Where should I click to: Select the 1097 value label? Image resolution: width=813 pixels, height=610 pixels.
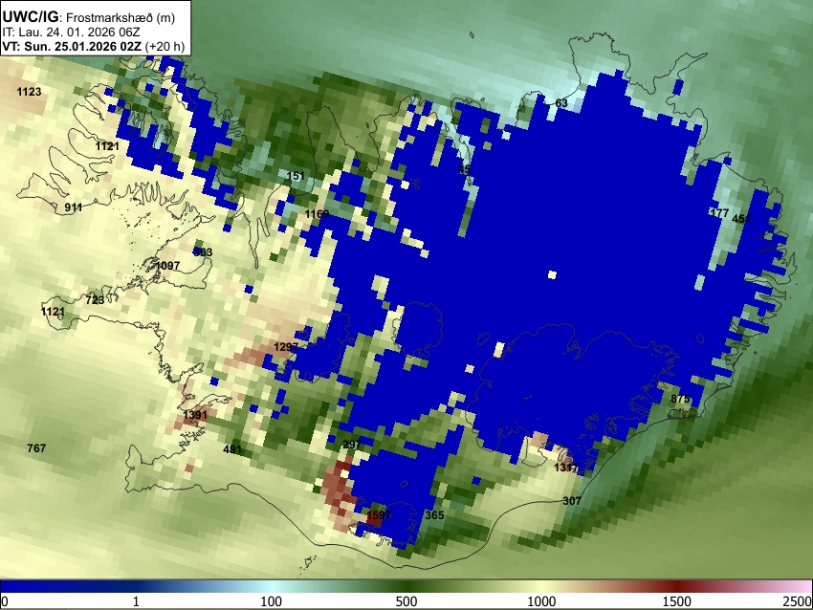(168, 266)
